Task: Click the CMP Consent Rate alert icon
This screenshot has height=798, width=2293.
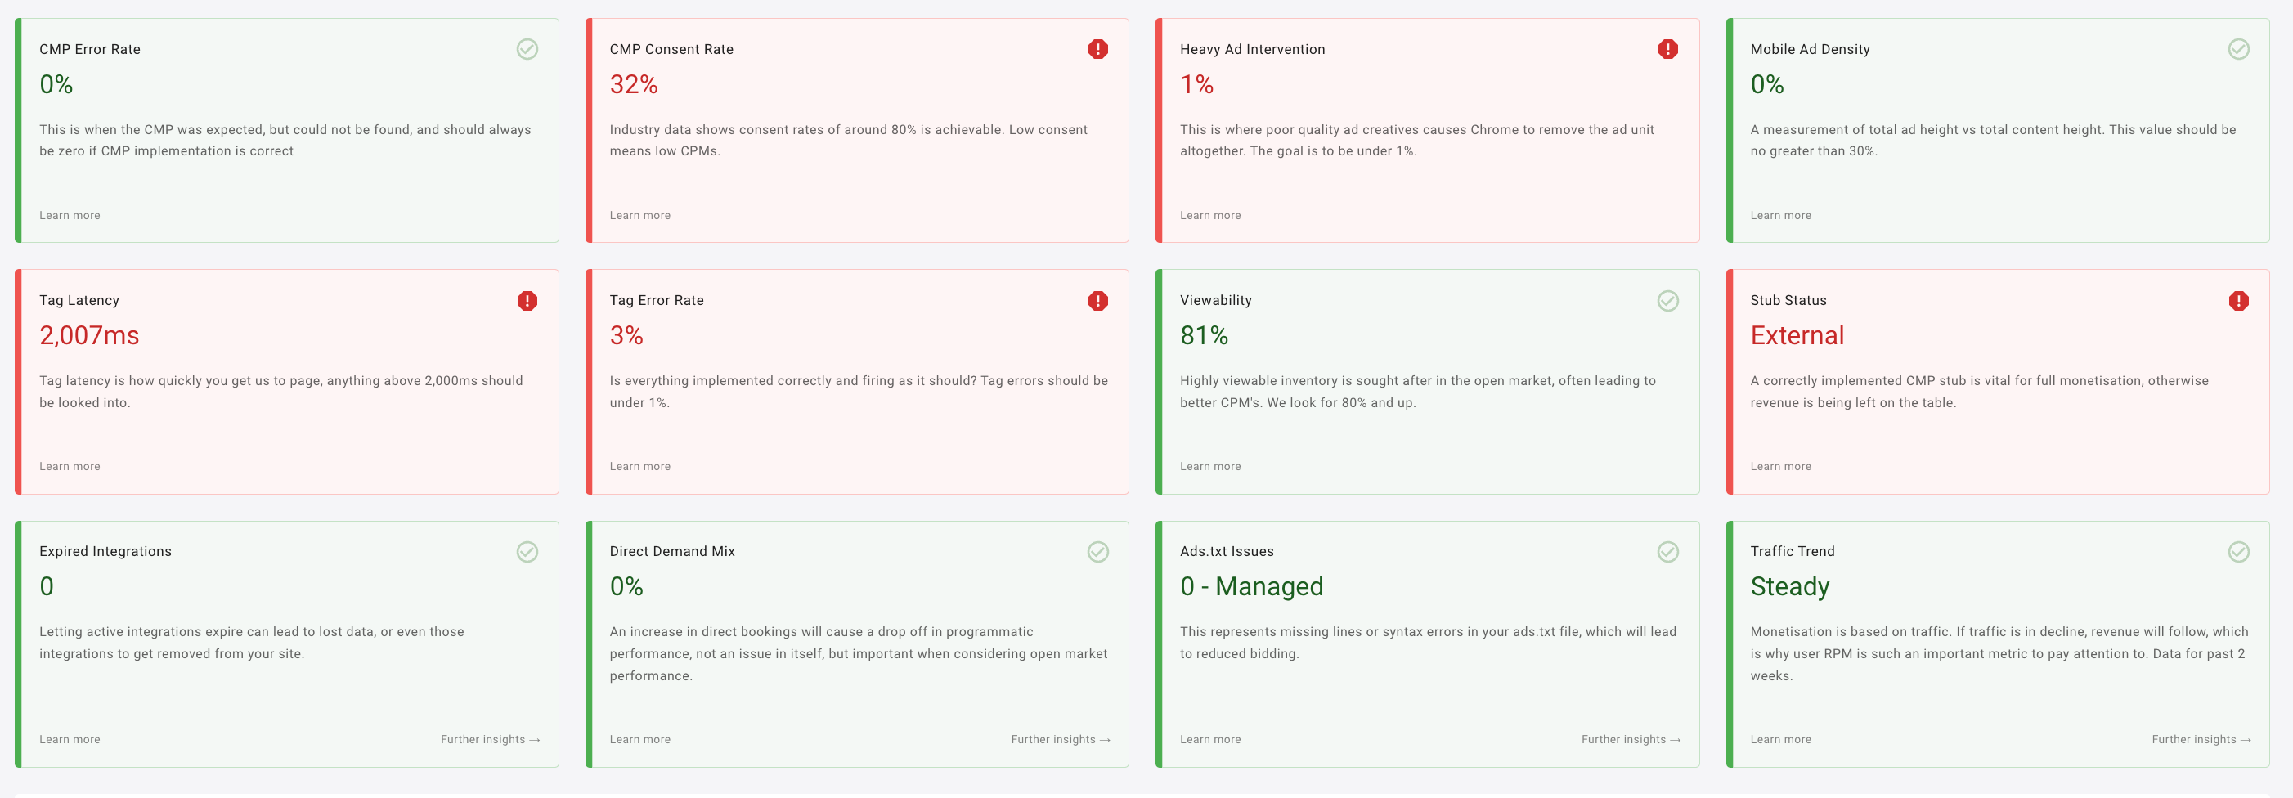Action: (x=1097, y=49)
